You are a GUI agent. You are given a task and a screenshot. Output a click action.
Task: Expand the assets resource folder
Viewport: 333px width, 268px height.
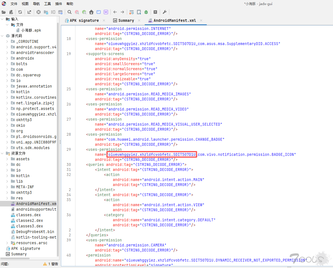pos(7,159)
